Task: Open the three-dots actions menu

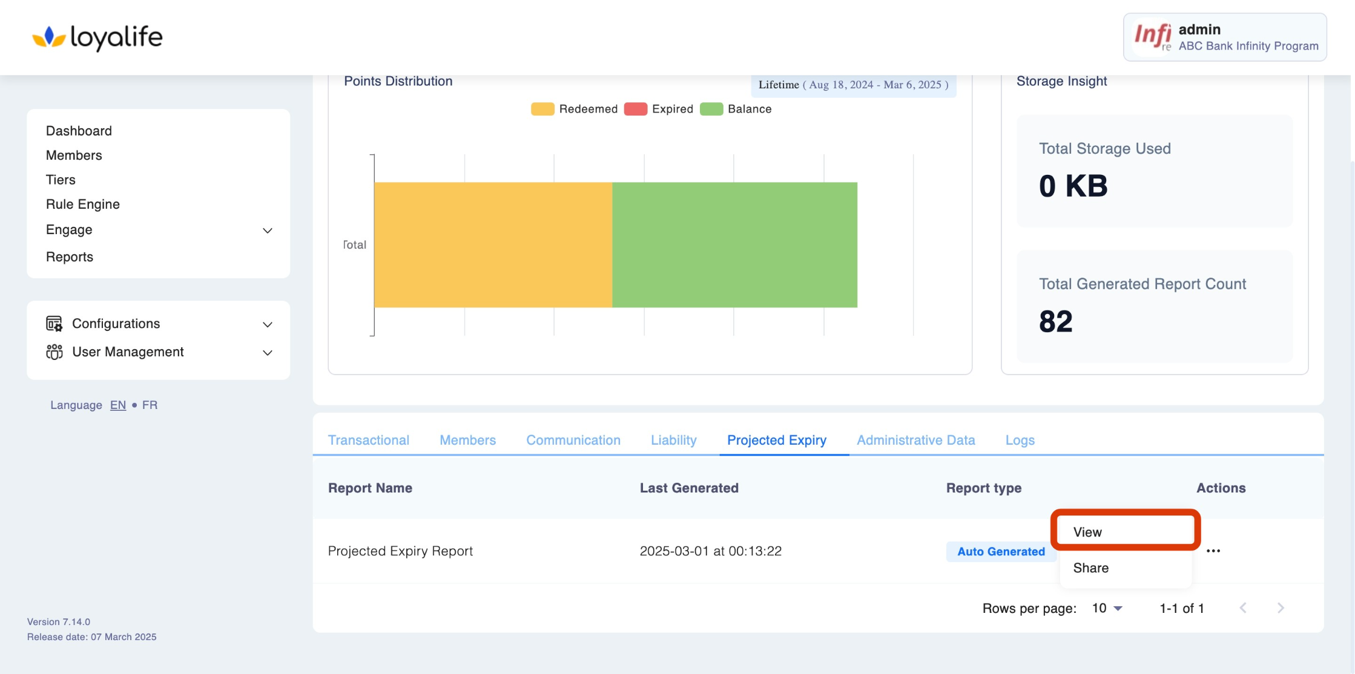Action: click(1213, 551)
